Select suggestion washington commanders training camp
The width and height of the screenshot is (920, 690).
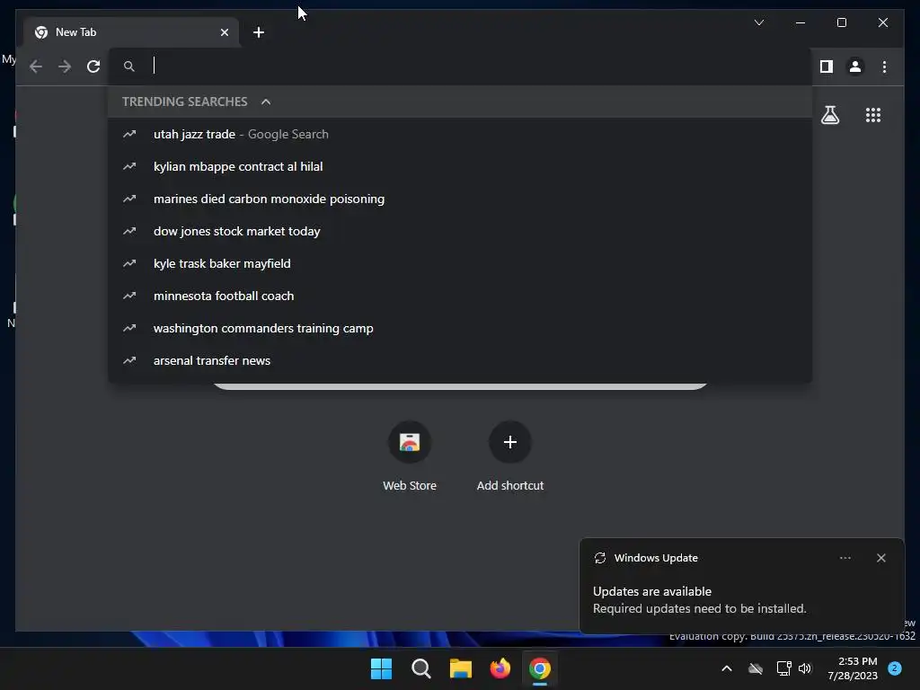pyautogui.click(x=460, y=328)
